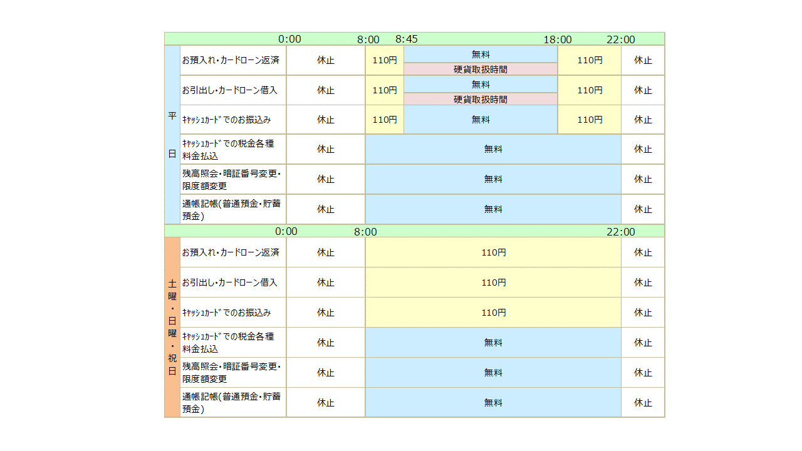
Task: Click "22:00" in the weekday time header
Action: click(x=621, y=39)
